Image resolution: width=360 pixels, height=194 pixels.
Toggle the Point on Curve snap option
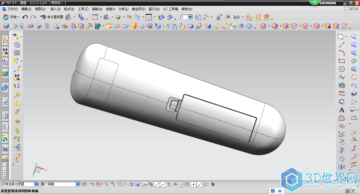(x=200, y=184)
